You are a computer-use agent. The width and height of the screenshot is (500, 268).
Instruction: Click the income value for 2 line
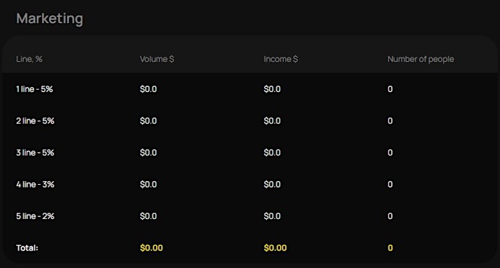click(272, 120)
